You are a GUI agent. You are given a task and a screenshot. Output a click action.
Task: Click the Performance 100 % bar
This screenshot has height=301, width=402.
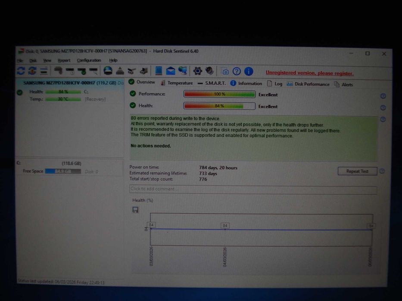pyautogui.click(x=219, y=94)
